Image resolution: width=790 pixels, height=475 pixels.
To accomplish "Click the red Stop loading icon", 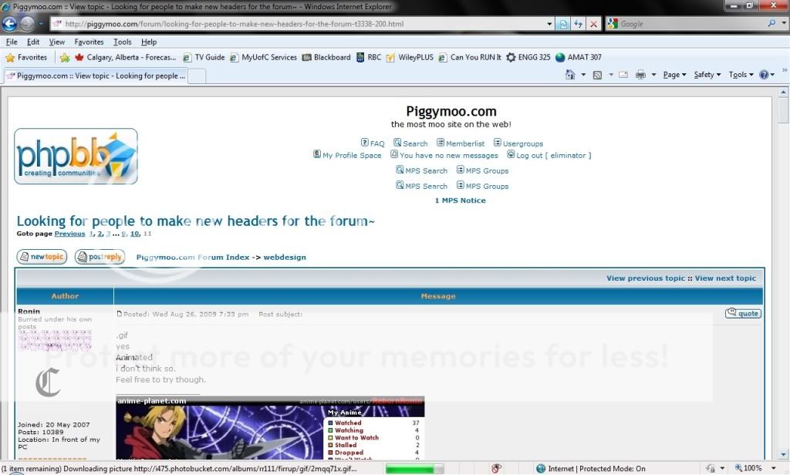I will [594, 24].
